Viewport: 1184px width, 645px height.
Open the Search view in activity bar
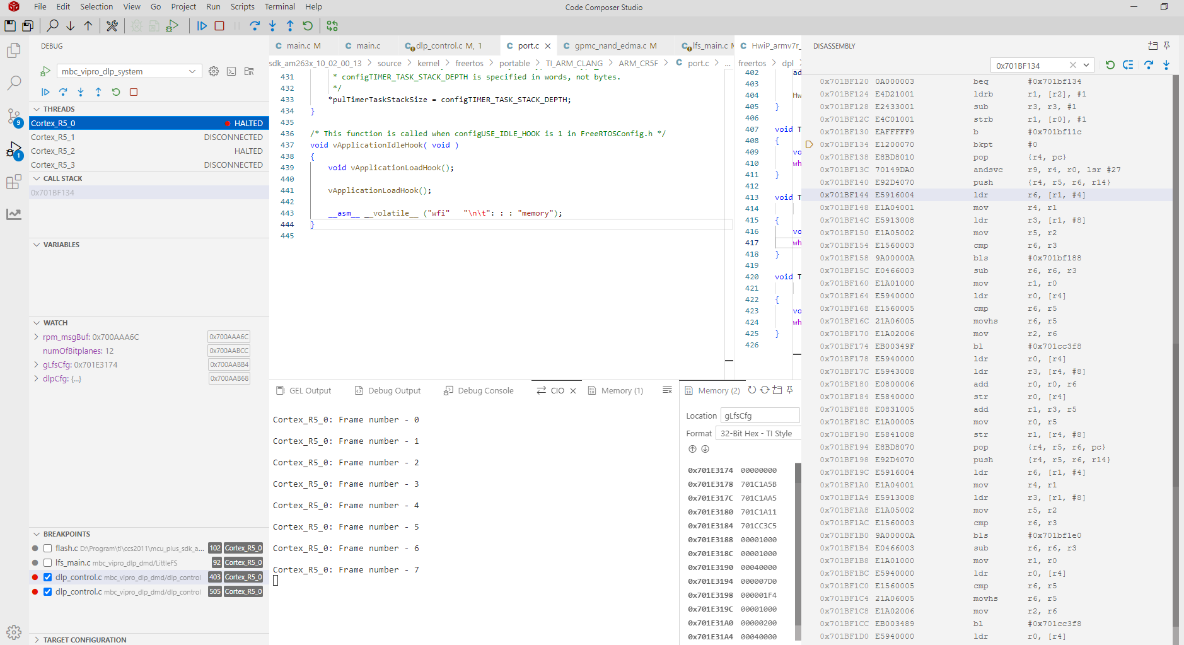14,83
